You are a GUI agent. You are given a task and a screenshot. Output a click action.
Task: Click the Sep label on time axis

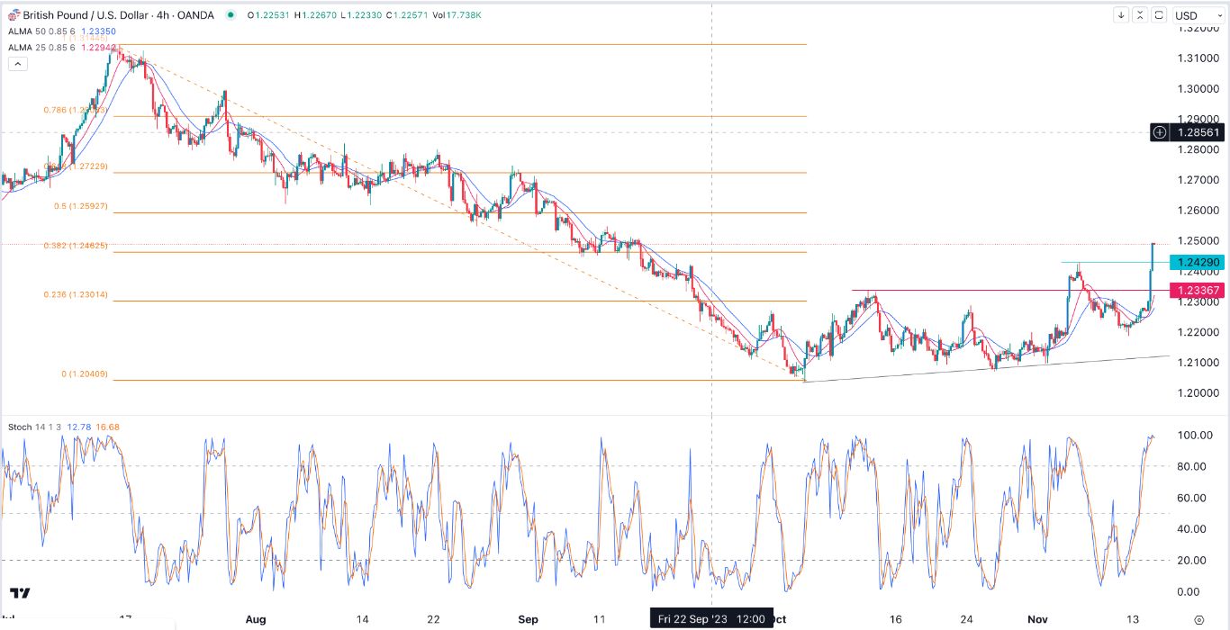[x=529, y=620]
